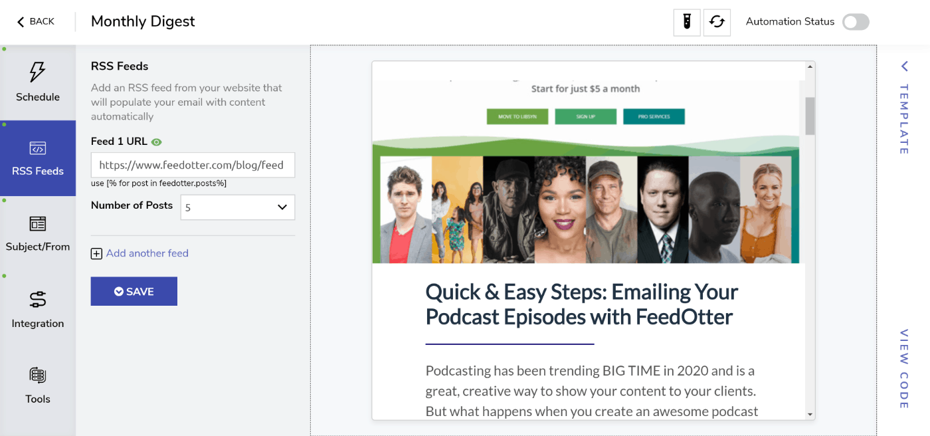Screen dimensions: 930x436
Task: Click the MOVE TO LIBSYN button in preview
Action: coord(517,116)
